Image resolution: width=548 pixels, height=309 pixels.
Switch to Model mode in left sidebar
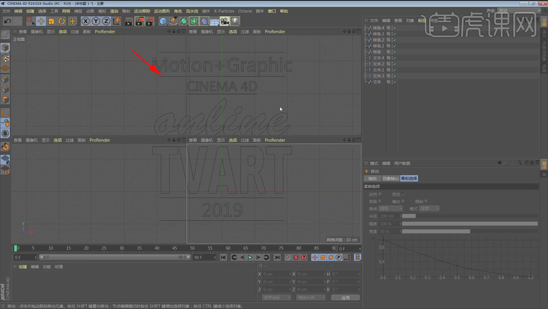pos(5,47)
